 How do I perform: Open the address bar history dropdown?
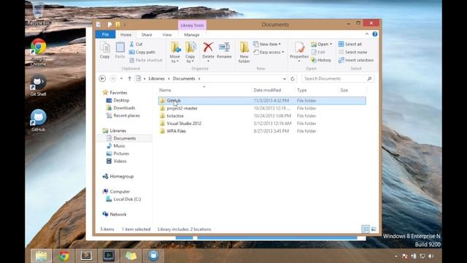[x=285, y=79]
